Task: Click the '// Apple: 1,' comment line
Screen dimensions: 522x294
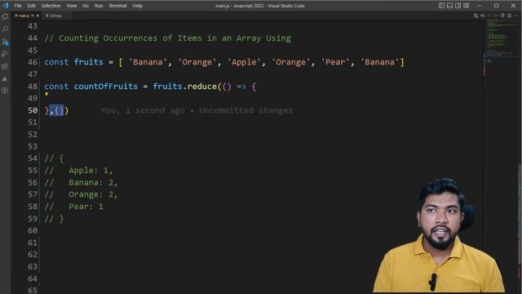Action: (78, 171)
